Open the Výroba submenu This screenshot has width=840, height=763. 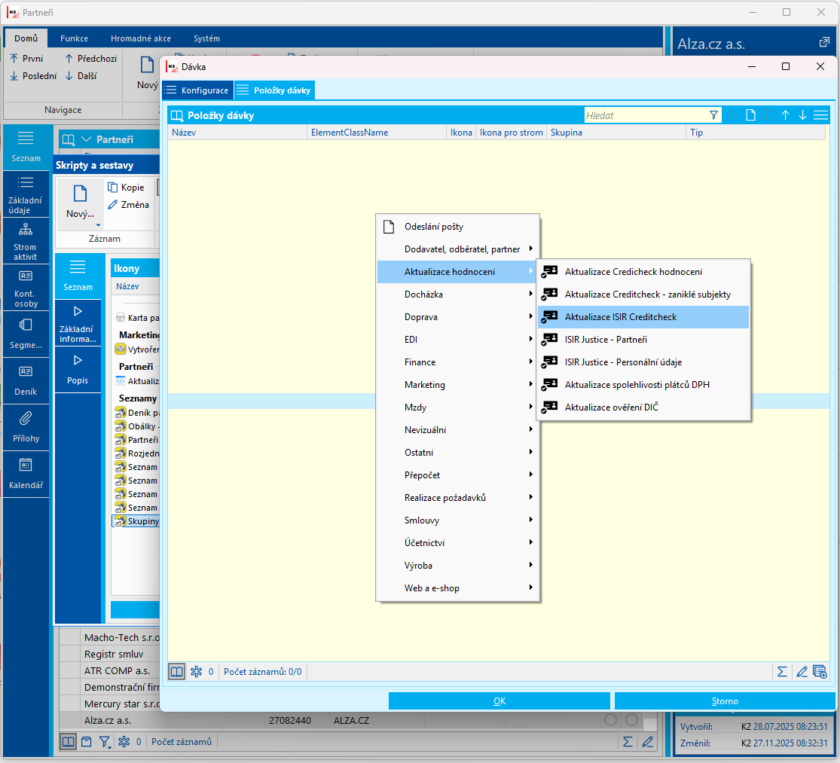(x=457, y=565)
